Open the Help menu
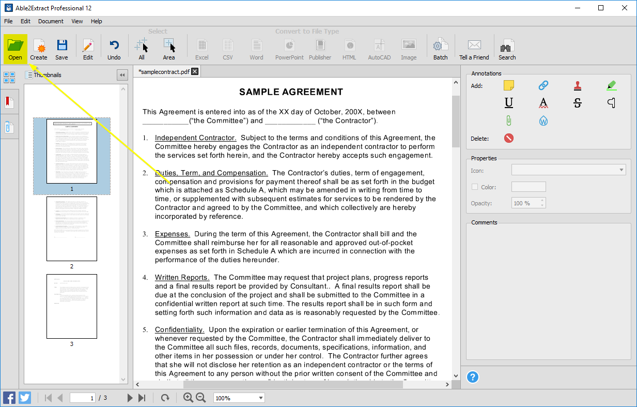The width and height of the screenshot is (637, 407). tap(97, 21)
